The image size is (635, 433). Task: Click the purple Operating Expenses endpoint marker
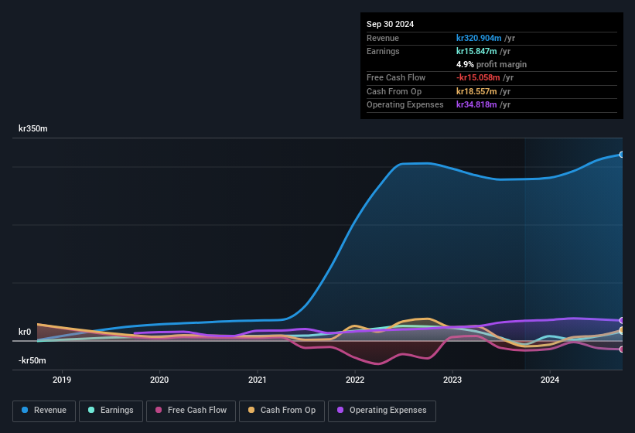[622, 321]
